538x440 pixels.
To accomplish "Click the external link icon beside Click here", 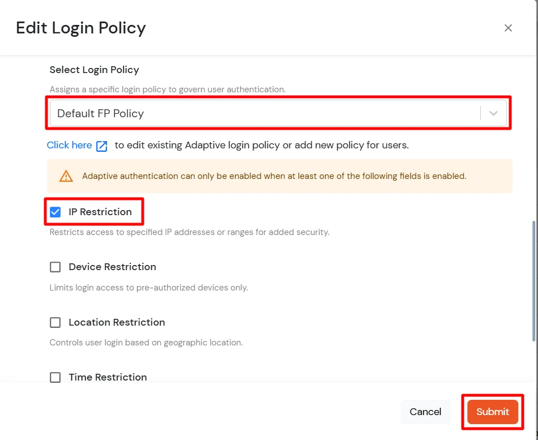I will 103,146.
